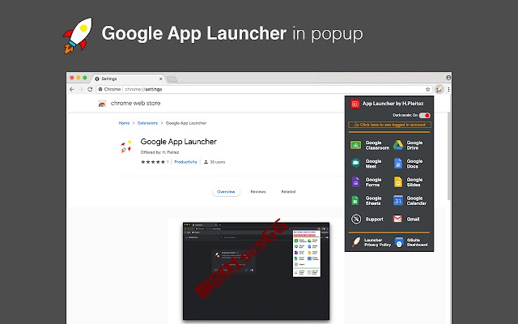Image resolution: width=518 pixels, height=324 pixels.
Task: Switch to the Reviews tab
Action: click(258, 192)
